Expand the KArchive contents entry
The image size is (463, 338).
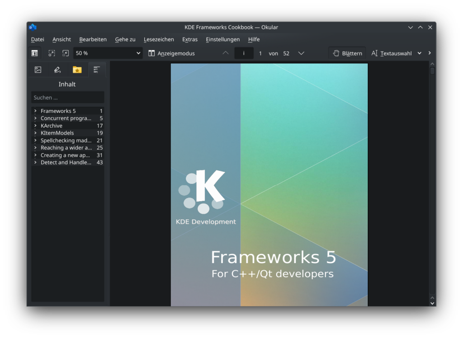click(35, 126)
